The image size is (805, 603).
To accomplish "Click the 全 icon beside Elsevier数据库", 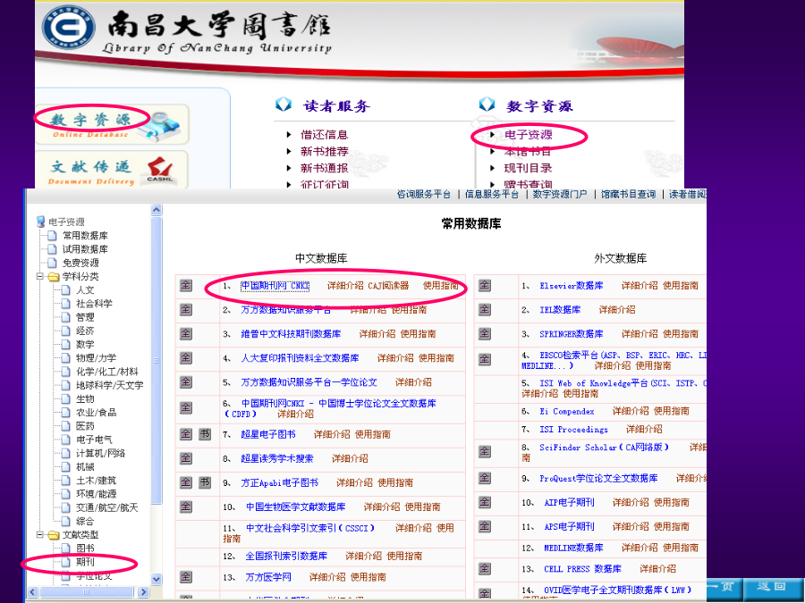I will click(x=485, y=285).
